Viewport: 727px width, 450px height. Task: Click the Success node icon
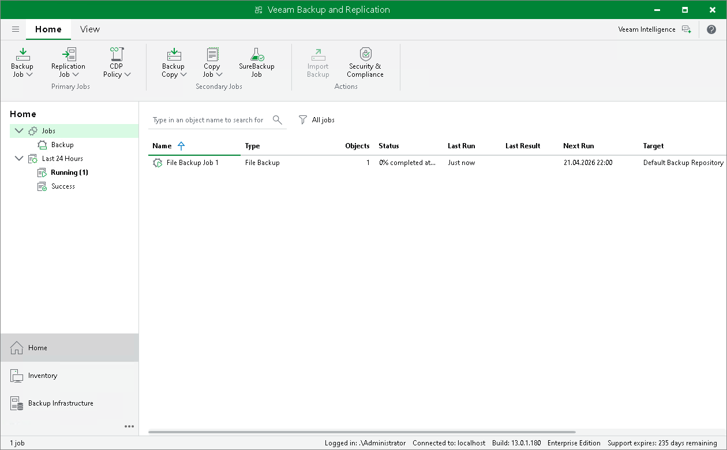coord(42,186)
